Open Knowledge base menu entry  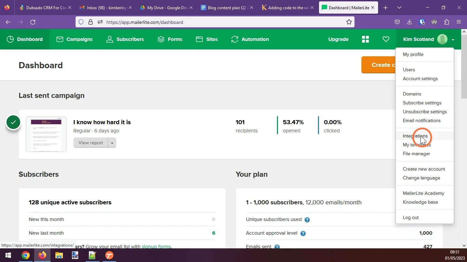tap(420, 202)
